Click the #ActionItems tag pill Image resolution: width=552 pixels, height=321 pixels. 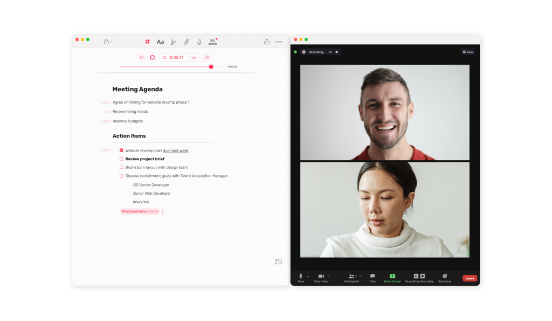point(140,211)
